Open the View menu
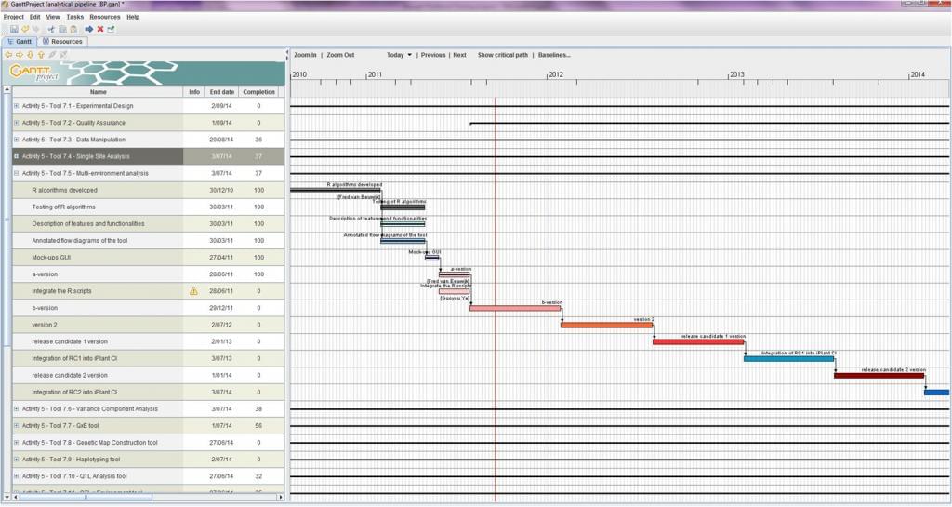The height and width of the screenshot is (507, 952). click(x=53, y=17)
